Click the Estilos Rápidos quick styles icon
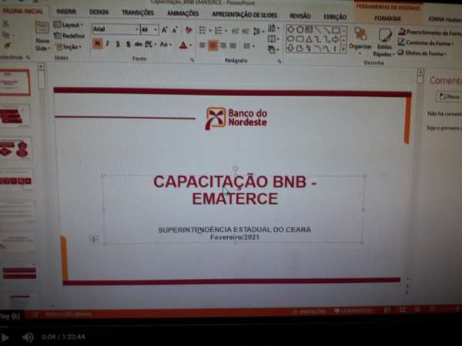The width and height of the screenshot is (462, 346). [x=384, y=35]
